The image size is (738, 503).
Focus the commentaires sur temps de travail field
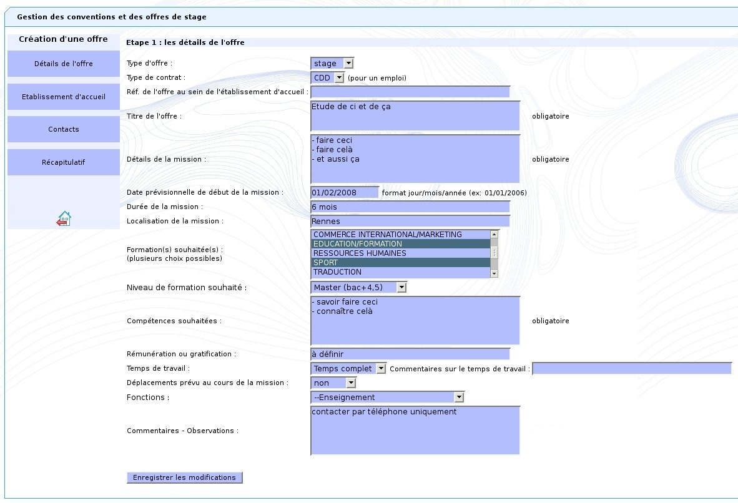pos(631,369)
